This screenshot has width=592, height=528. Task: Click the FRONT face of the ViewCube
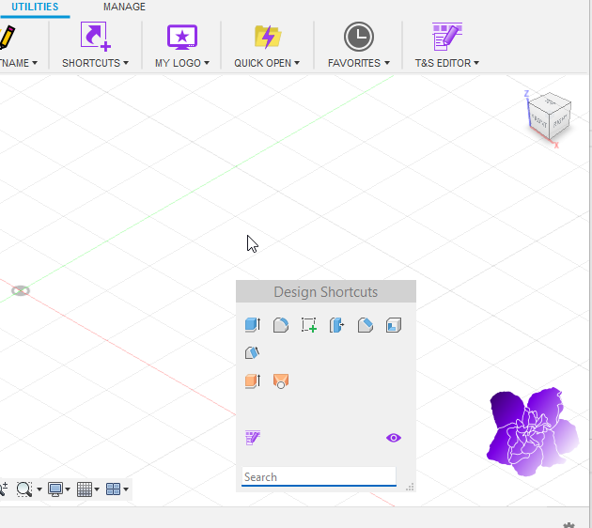coord(538,122)
